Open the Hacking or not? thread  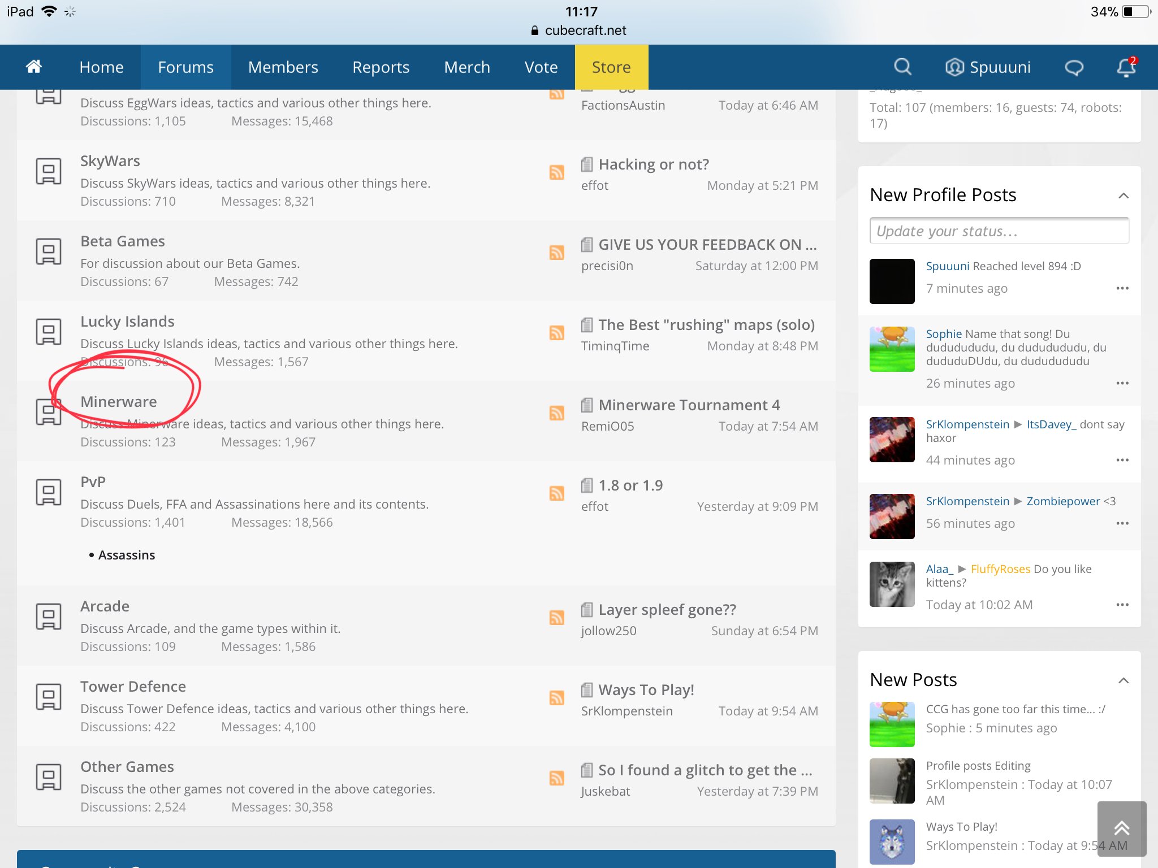654,164
